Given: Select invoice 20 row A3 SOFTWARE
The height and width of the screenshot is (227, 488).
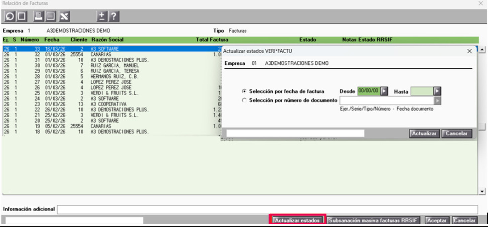Looking at the screenshot, I should click(112, 121).
